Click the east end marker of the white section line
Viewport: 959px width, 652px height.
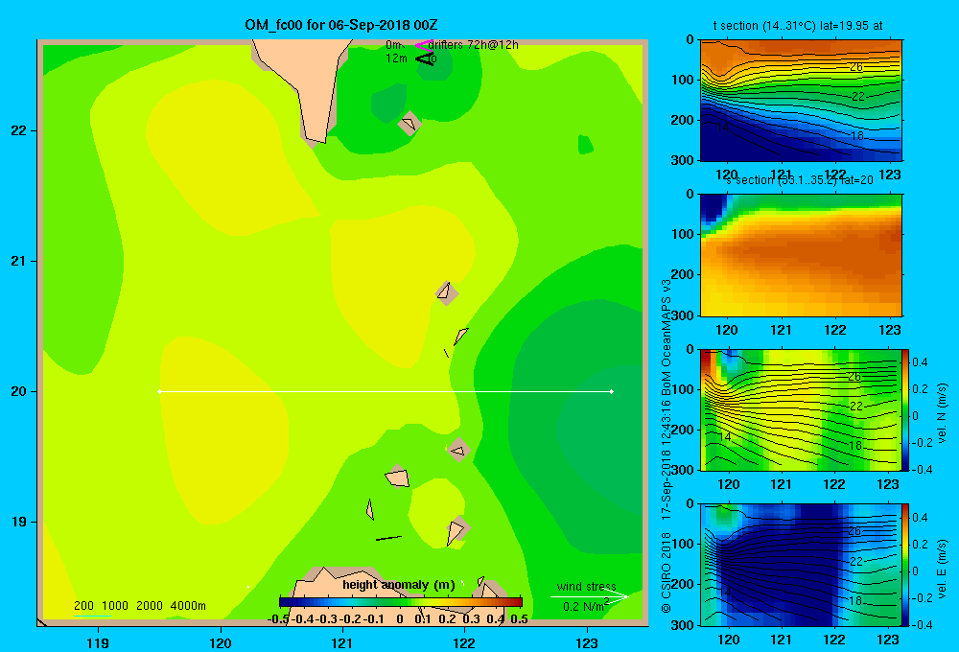pos(612,391)
